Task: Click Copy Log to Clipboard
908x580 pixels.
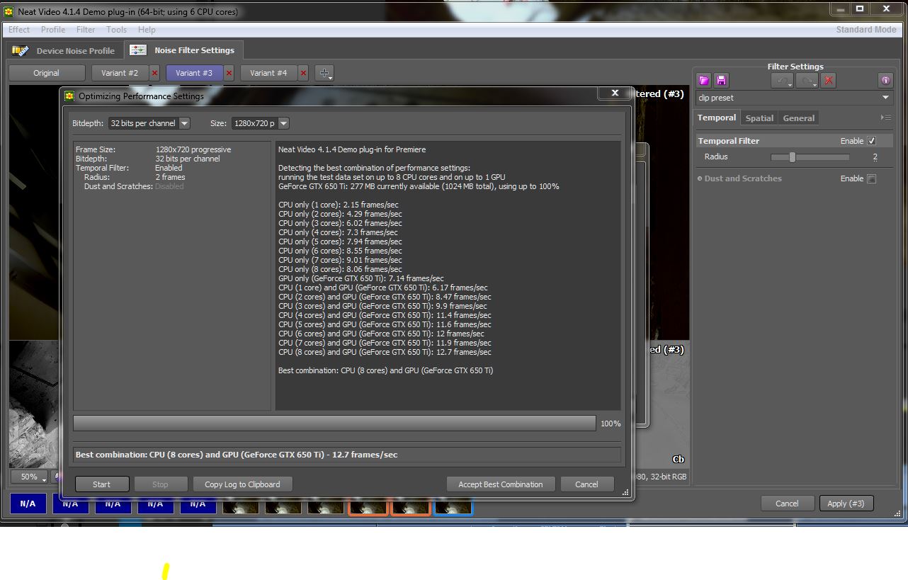Action: tap(242, 484)
